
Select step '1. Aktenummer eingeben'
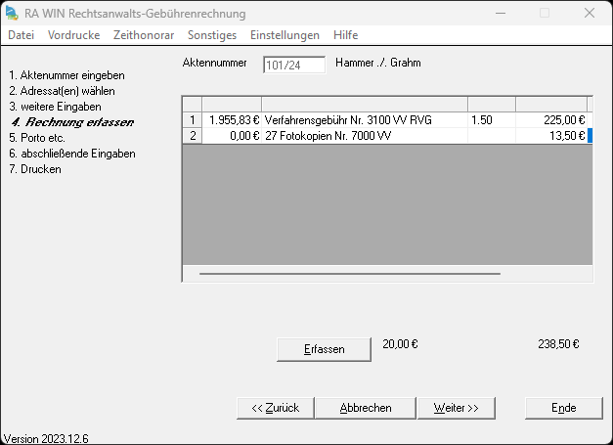click(66, 75)
